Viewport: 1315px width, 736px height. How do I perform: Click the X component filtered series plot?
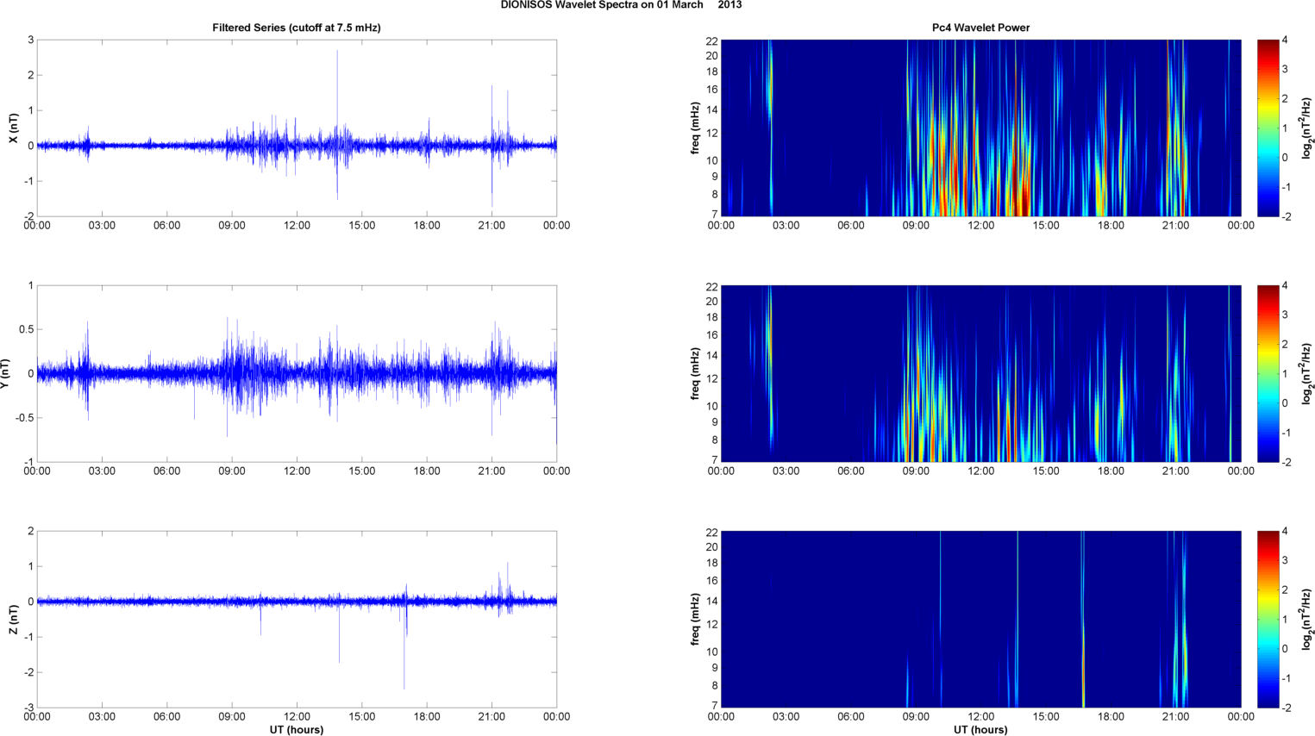297,128
